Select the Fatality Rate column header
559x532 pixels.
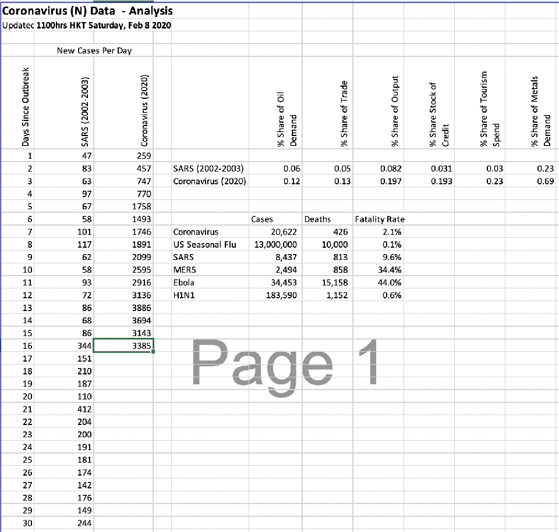point(379,219)
